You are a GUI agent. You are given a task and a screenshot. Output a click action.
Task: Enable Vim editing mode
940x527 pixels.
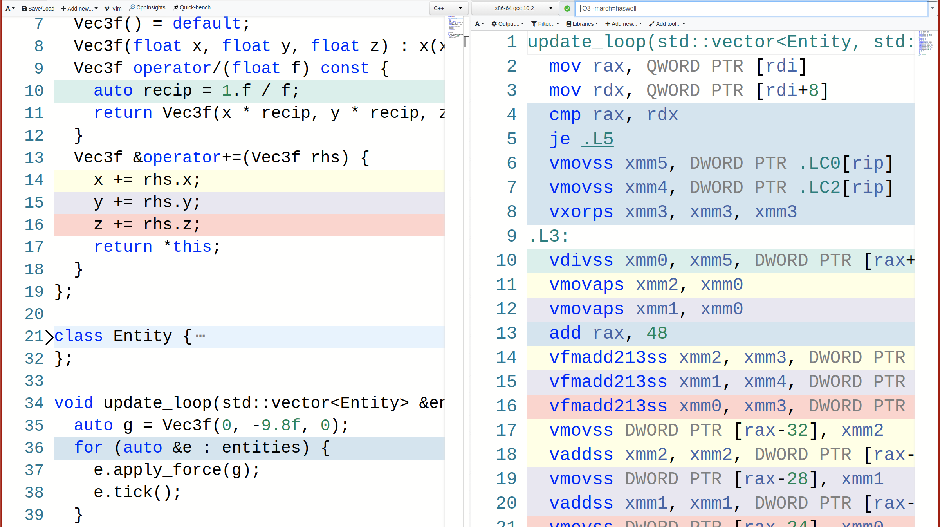click(113, 8)
